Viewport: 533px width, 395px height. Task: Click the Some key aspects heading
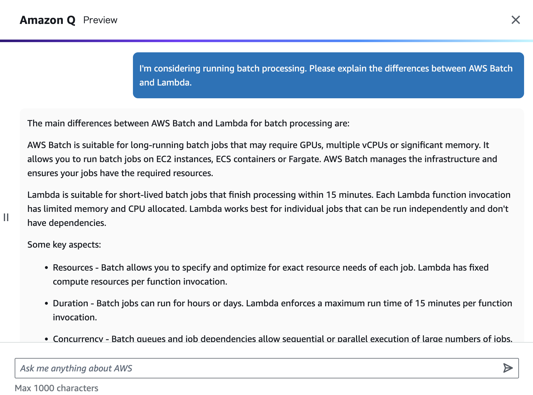(x=64, y=245)
